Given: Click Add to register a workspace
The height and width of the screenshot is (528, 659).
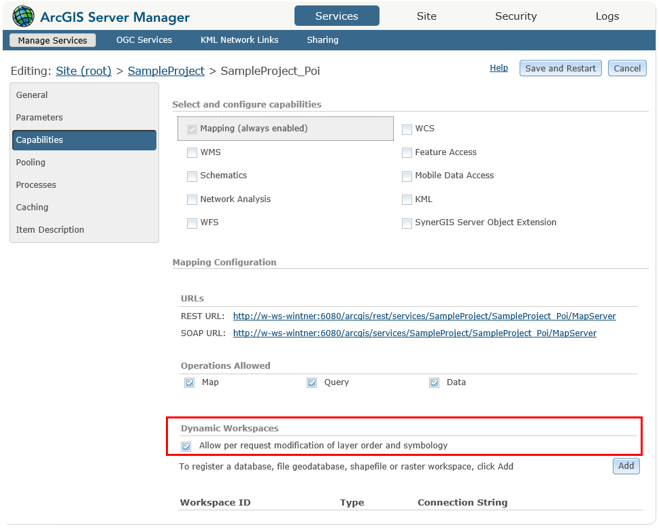Looking at the screenshot, I should click(625, 466).
